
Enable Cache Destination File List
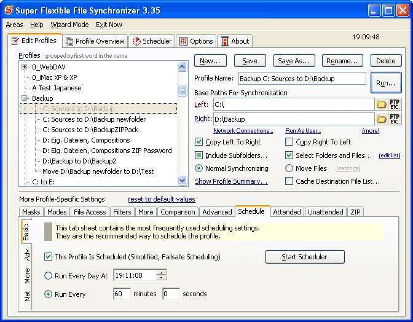[289, 181]
